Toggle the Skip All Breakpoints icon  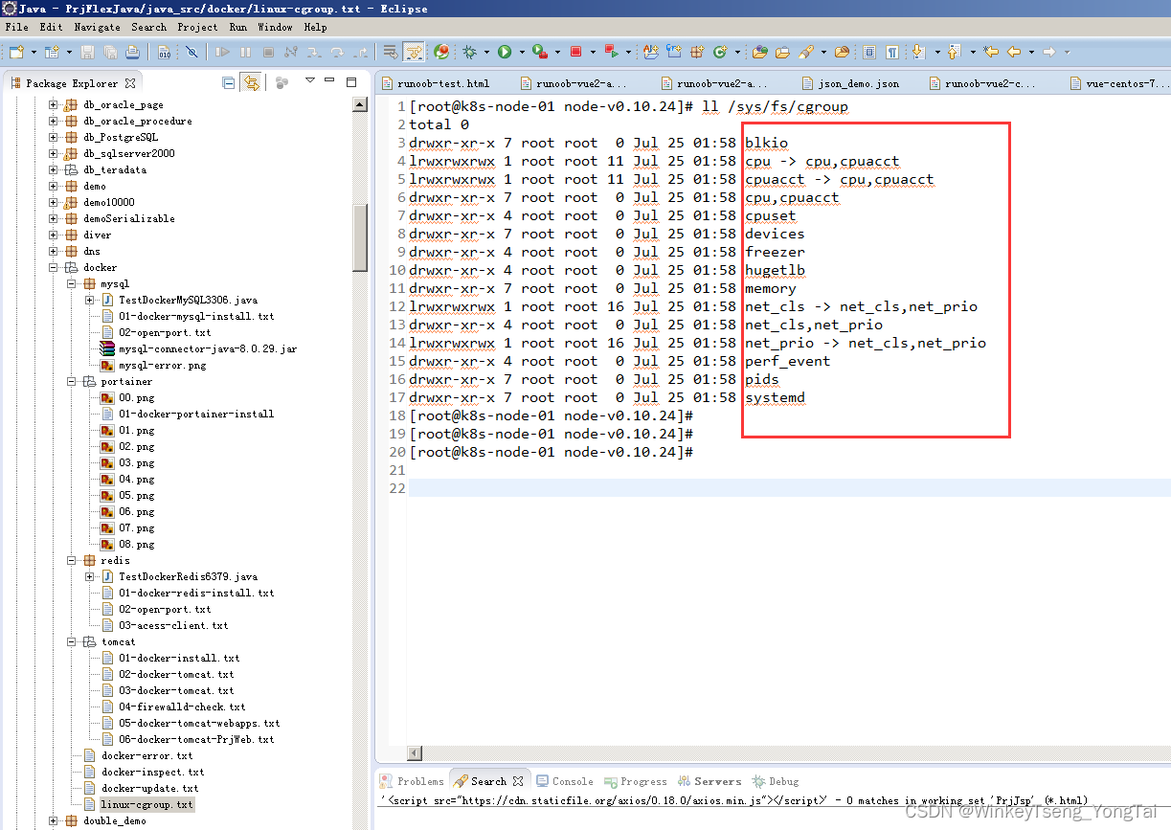[191, 52]
